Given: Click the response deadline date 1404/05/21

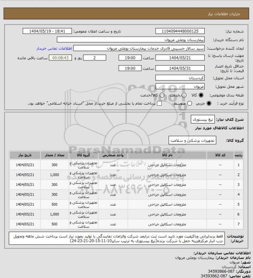Looking at the screenshot, I should [x=180, y=58].
